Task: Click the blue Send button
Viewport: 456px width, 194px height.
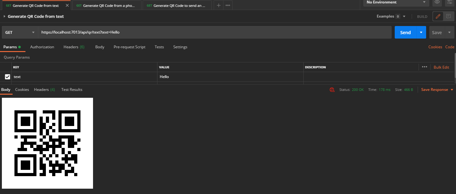Action: pos(405,32)
